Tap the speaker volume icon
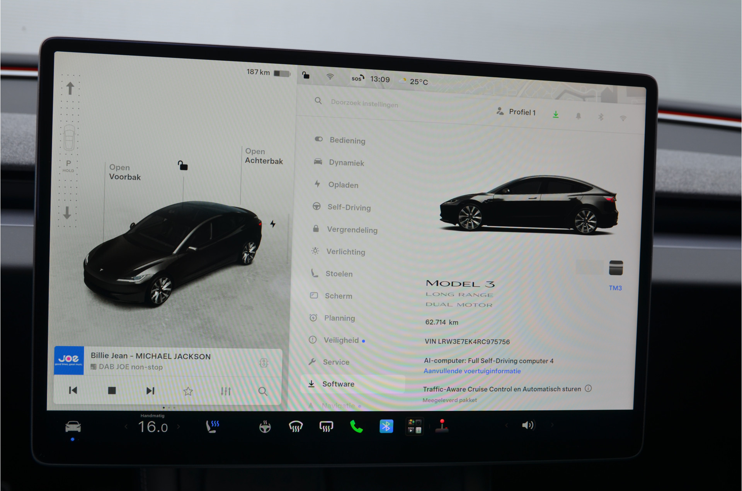This screenshot has height=491, width=742. click(528, 425)
